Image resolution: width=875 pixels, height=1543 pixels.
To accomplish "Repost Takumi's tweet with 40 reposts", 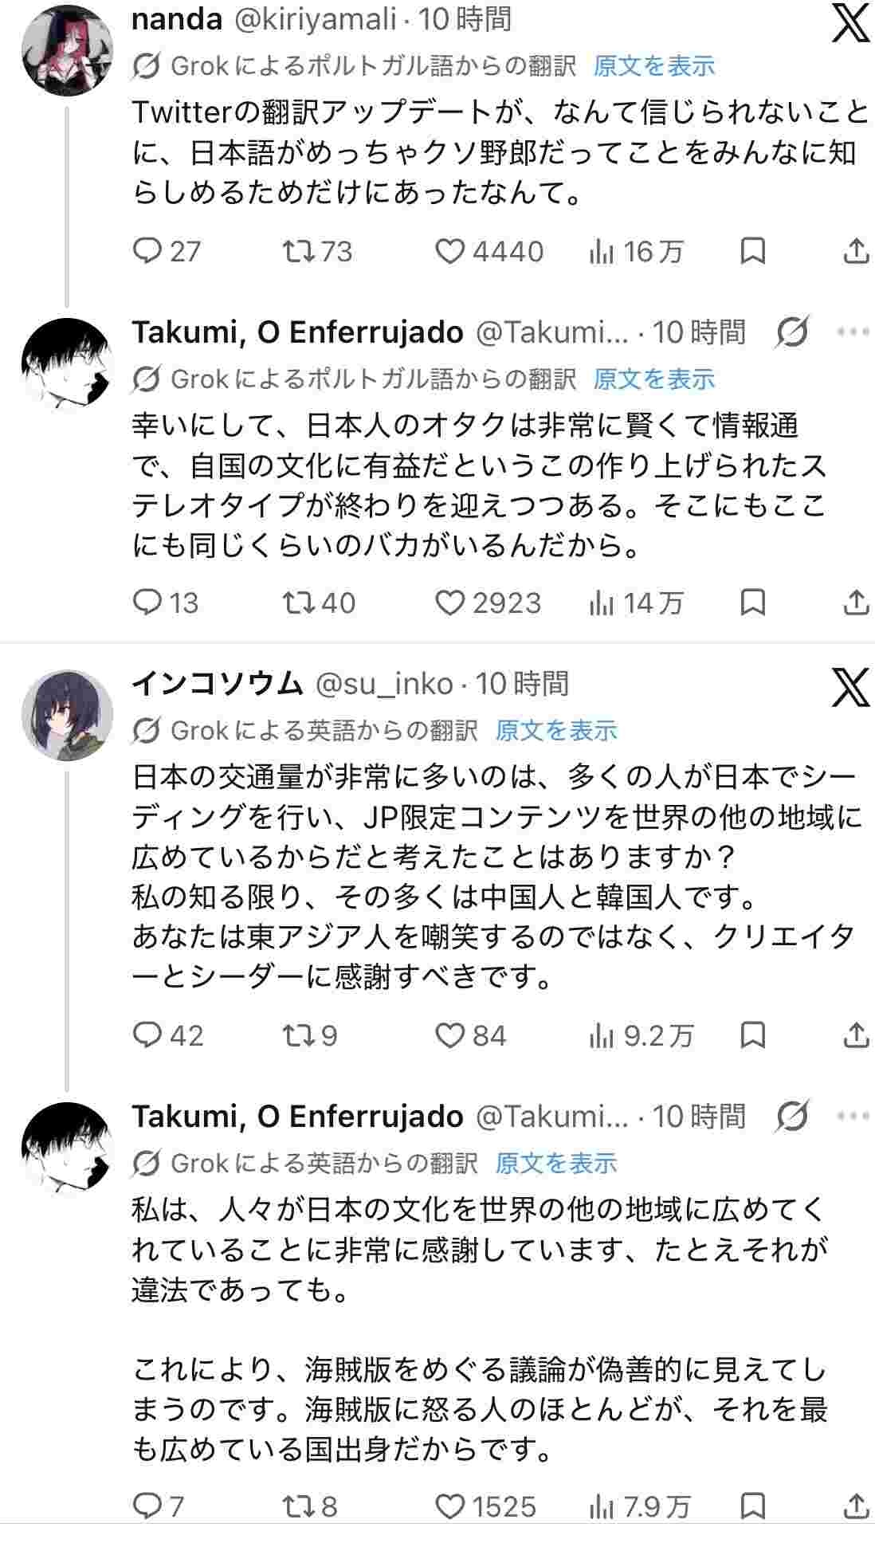I will click(299, 603).
